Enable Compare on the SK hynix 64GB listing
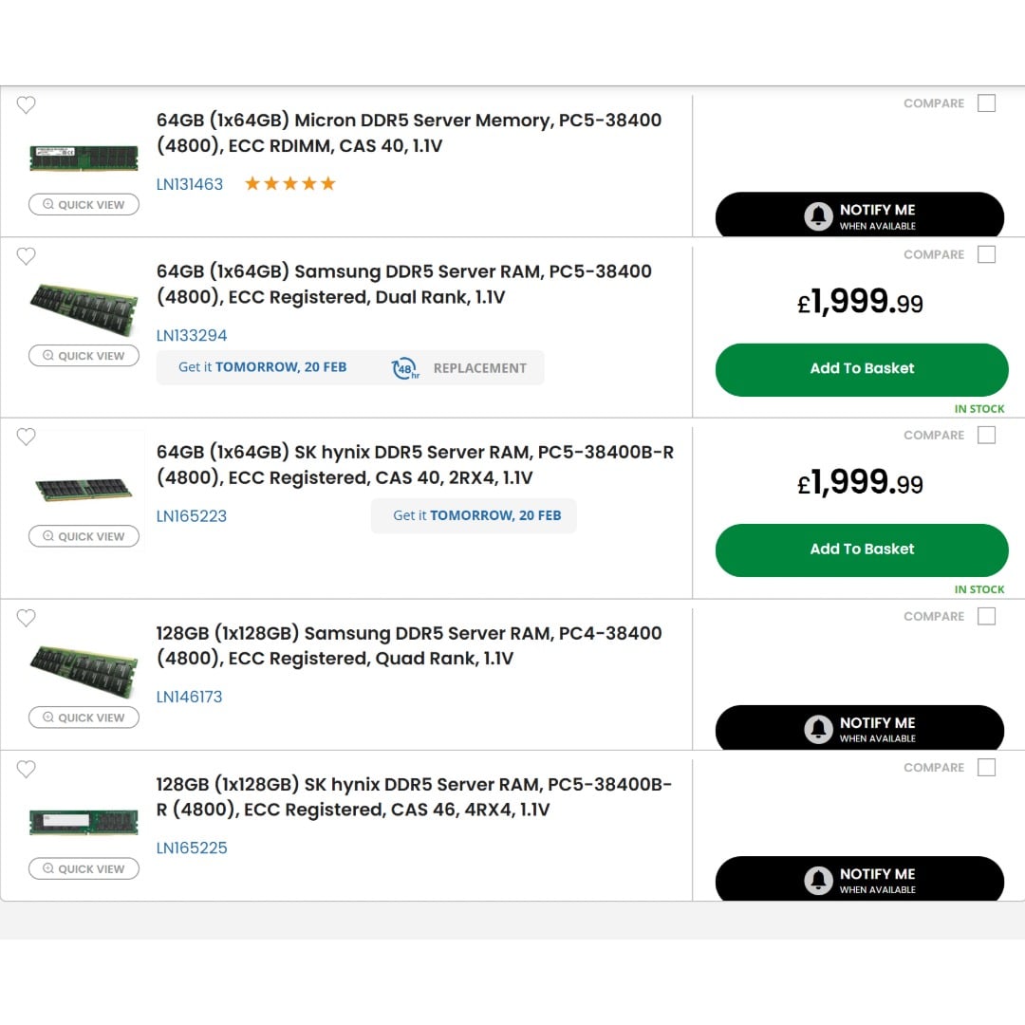1025x1025 pixels. [x=986, y=435]
